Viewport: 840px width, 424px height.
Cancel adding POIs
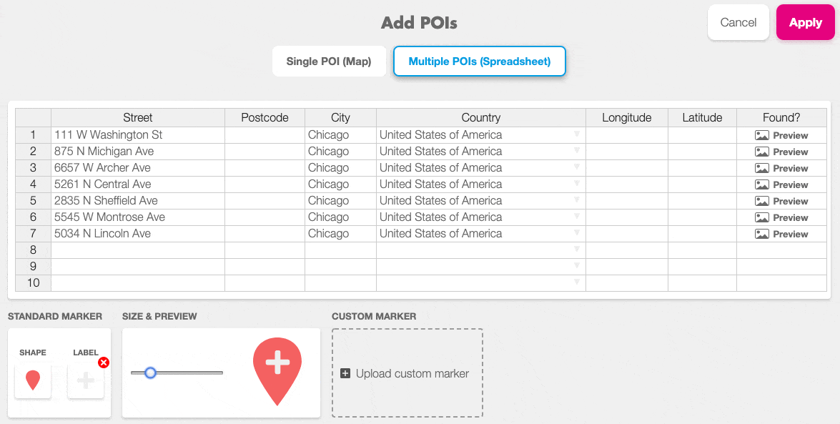click(738, 22)
